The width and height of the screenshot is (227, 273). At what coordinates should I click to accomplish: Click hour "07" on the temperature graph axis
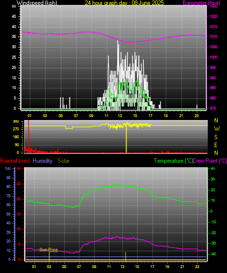79,267
